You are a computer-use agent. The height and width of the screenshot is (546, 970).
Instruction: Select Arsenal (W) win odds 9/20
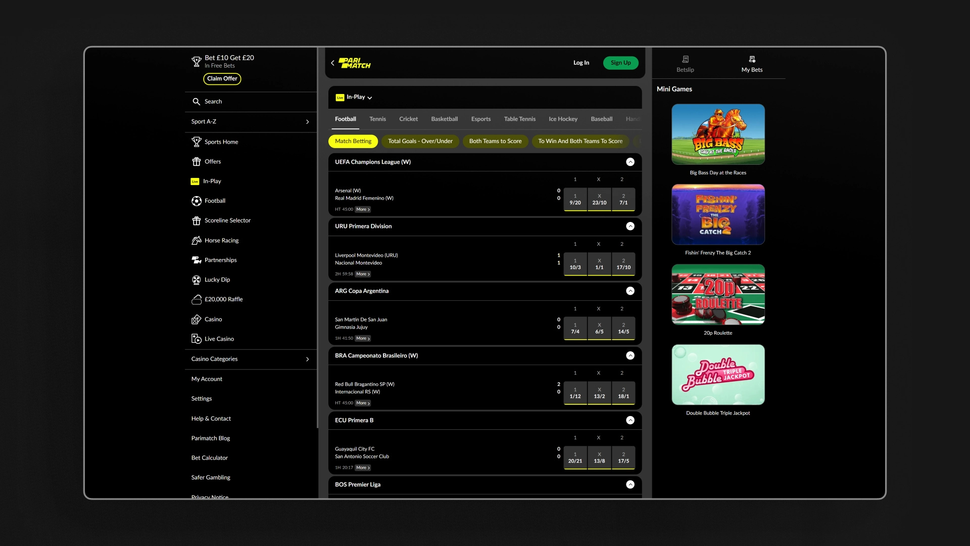tap(575, 200)
